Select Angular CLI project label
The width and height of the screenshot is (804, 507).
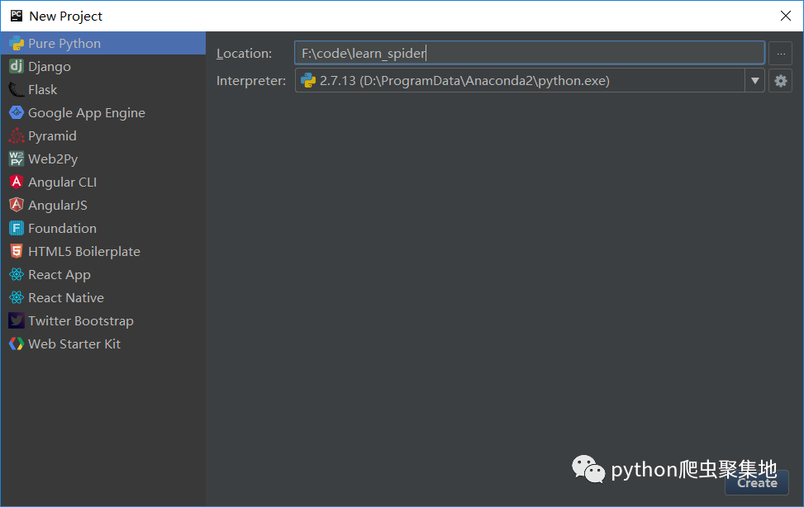[63, 182]
